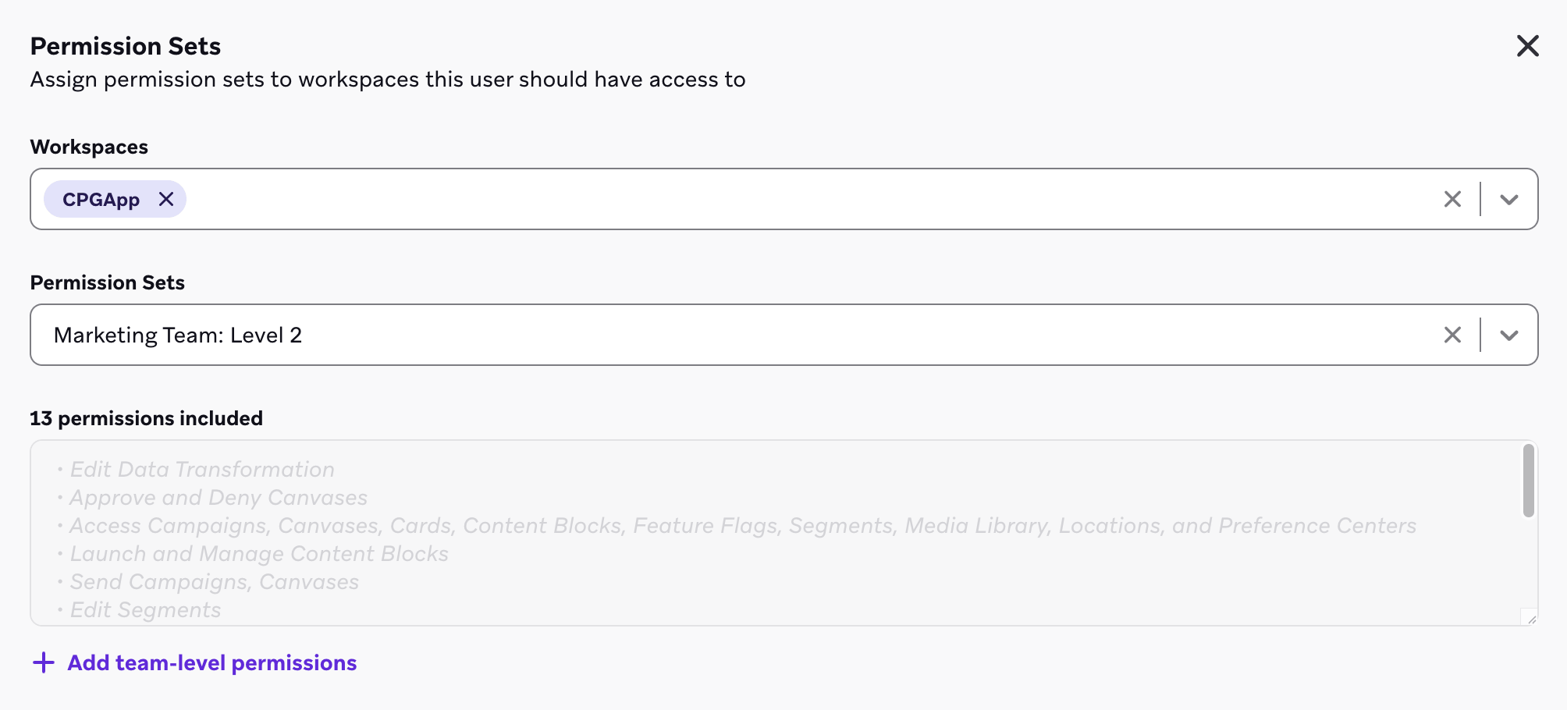
Task: Click the X inside the CPGApp chip
Action: tap(165, 199)
